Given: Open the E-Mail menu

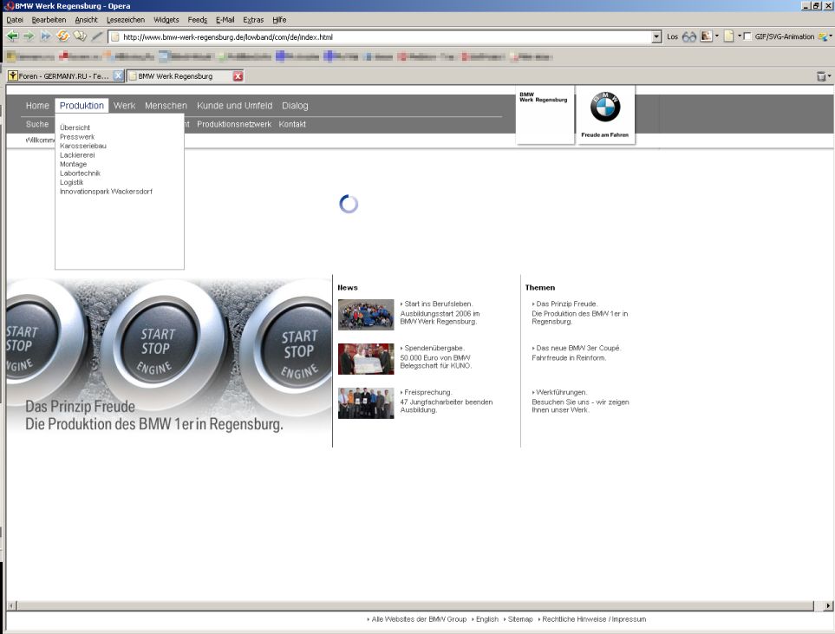Looking at the screenshot, I should 225,20.
